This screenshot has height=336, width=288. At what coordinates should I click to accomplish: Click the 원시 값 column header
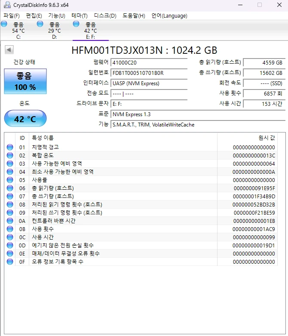[x=247, y=138]
